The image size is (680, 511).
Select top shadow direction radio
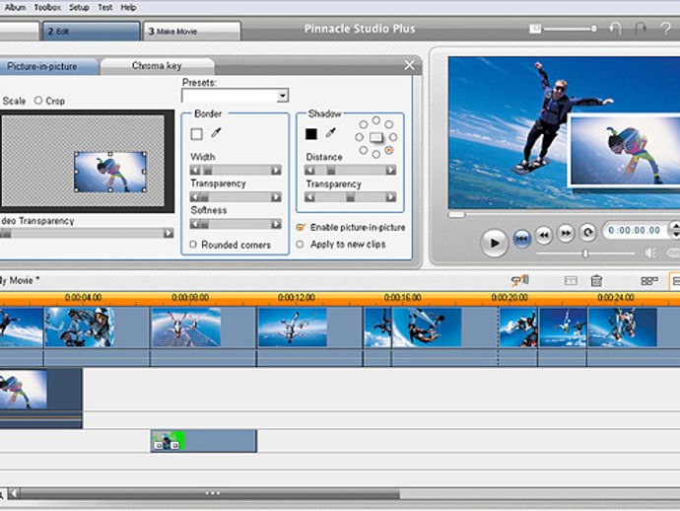[x=376, y=119]
